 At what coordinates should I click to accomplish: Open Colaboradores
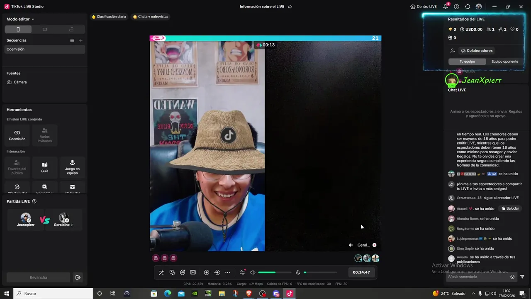click(477, 51)
